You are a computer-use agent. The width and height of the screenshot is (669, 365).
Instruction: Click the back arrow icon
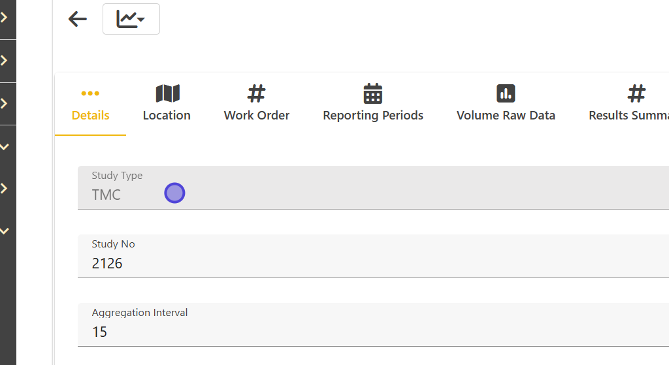pyautogui.click(x=78, y=20)
